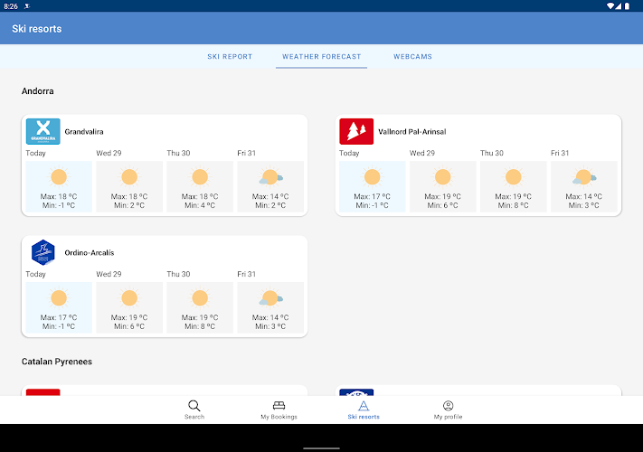Select Grandvalira Today forecast tile
The width and height of the screenshot is (643, 452).
click(59, 187)
